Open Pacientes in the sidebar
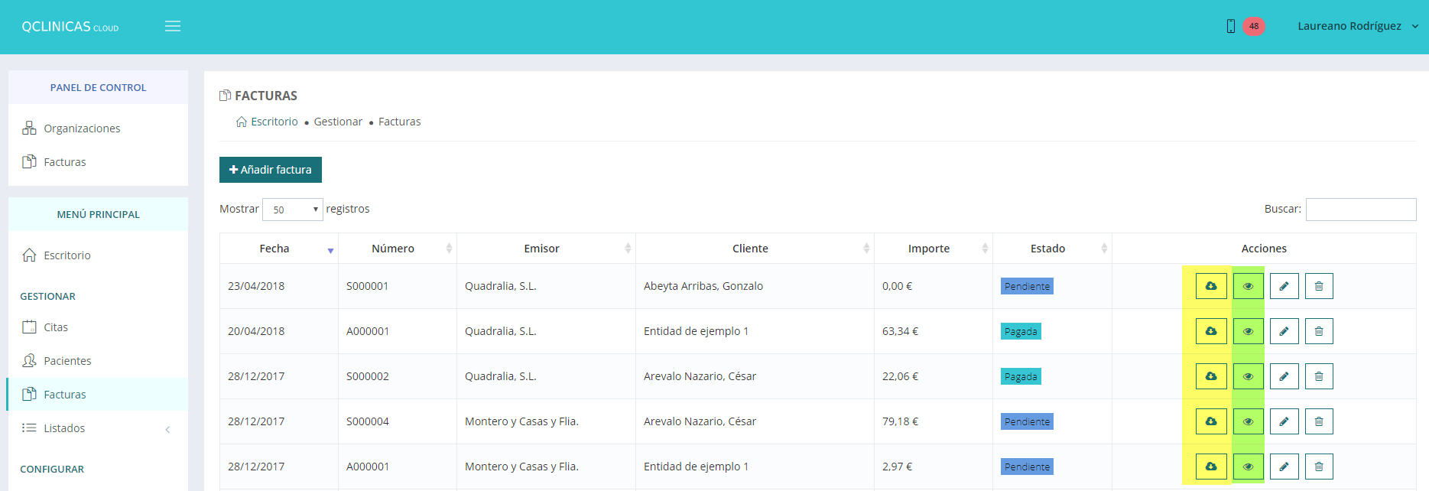Image resolution: width=1429 pixels, height=491 pixels. [67, 361]
